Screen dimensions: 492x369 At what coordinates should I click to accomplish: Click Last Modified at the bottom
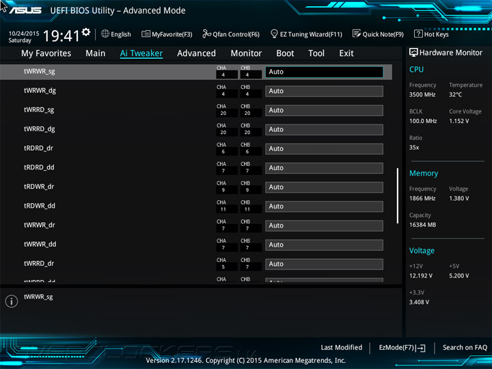342,348
